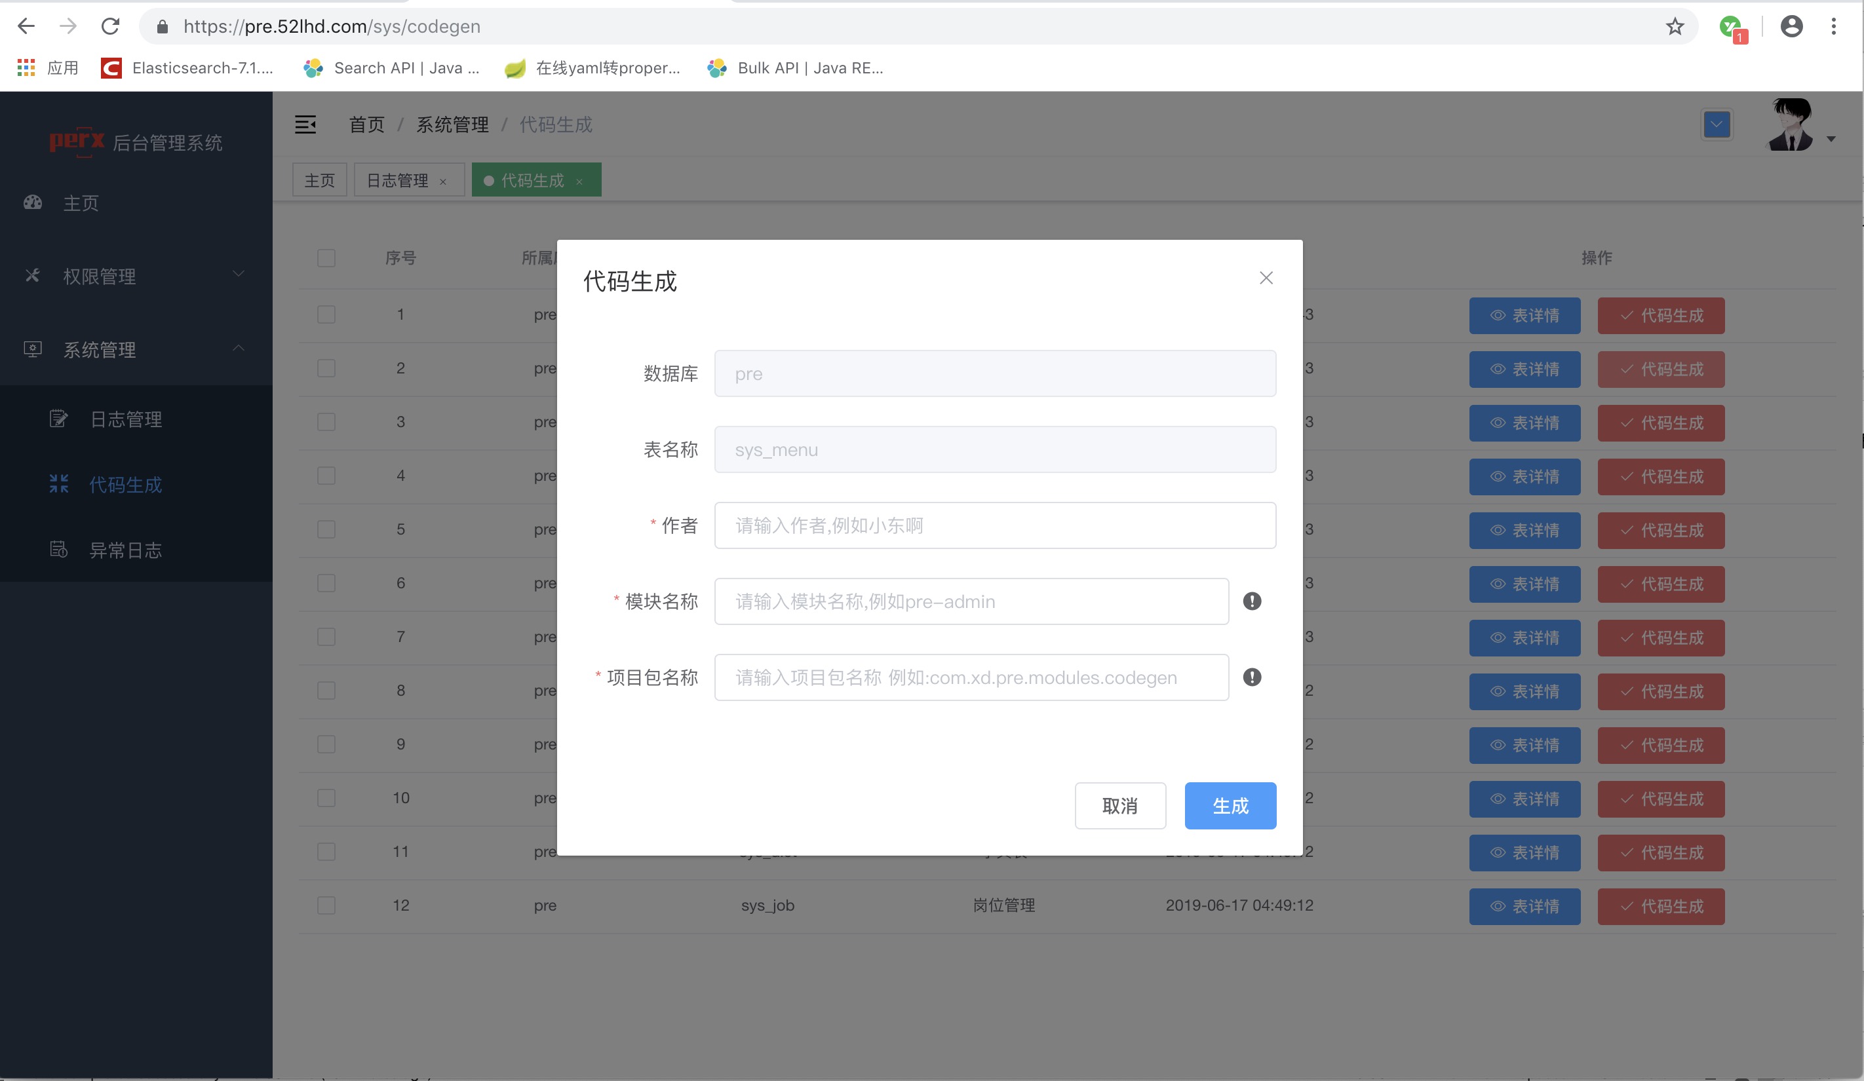Click the blue 生成 button
The width and height of the screenshot is (1864, 1081).
1230,805
